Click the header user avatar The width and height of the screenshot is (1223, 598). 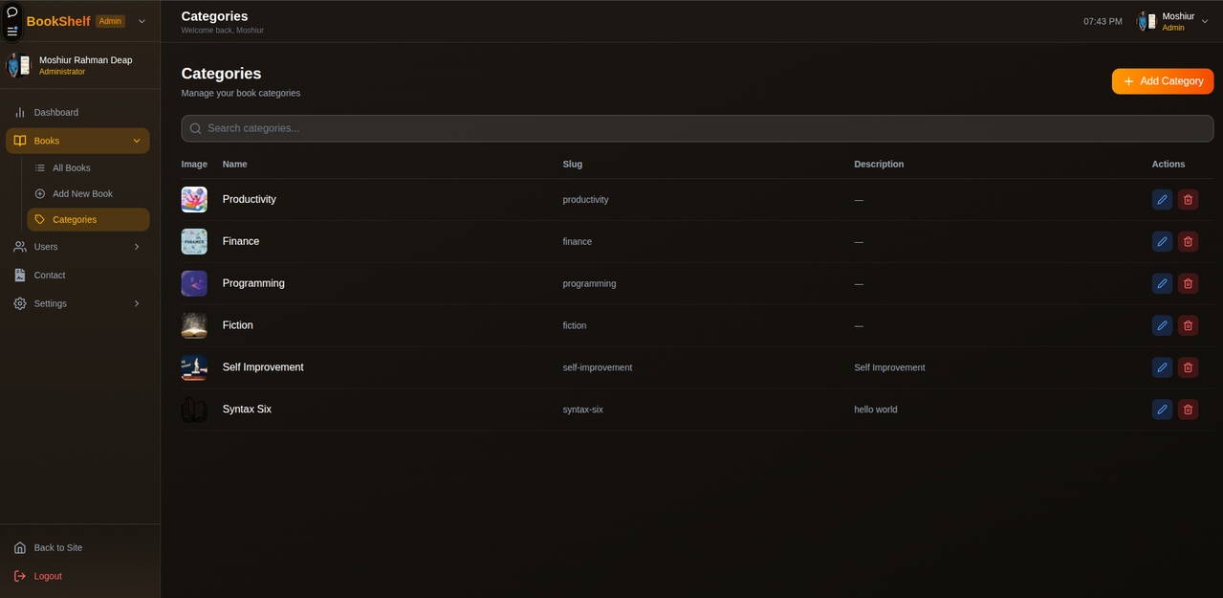(x=1147, y=21)
